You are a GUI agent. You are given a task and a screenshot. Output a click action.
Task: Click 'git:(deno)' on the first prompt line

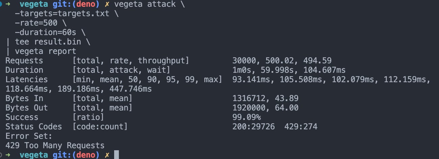pyautogui.click(x=74, y=4)
